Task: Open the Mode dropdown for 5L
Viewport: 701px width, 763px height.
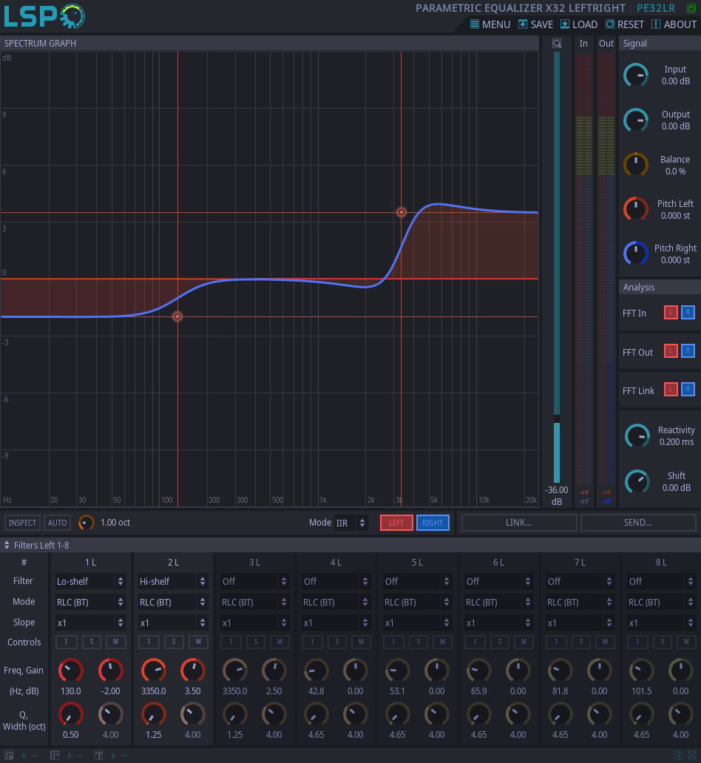Action: point(417,603)
